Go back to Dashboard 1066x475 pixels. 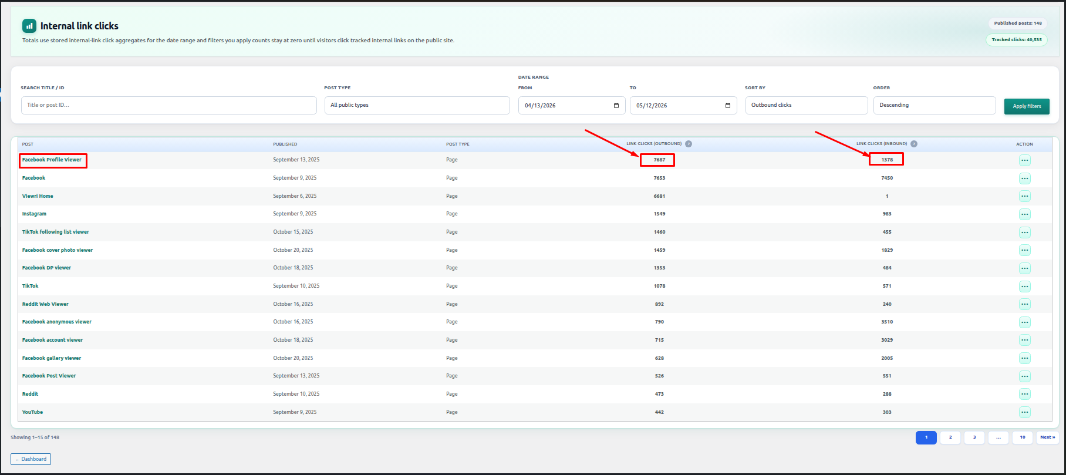coord(31,459)
